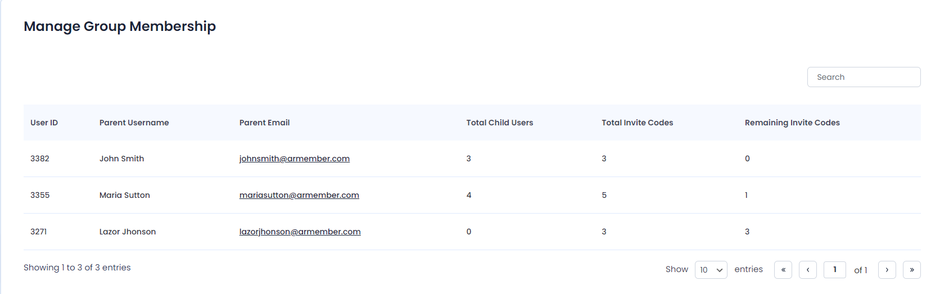This screenshot has height=294, width=940.
Task: Go to the previous page arrow
Action: click(x=808, y=270)
